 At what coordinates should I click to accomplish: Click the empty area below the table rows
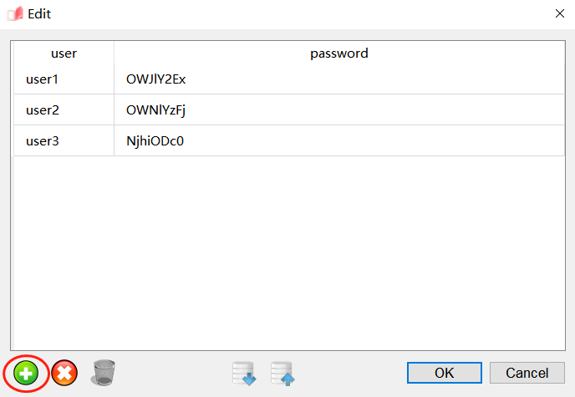coord(288,251)
